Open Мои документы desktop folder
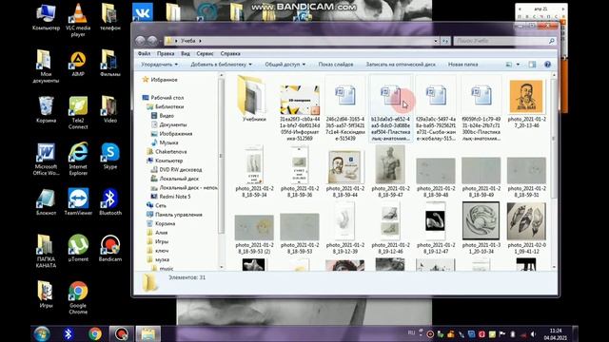This screenshot has width=609, height=342. (x=46, y=66)
